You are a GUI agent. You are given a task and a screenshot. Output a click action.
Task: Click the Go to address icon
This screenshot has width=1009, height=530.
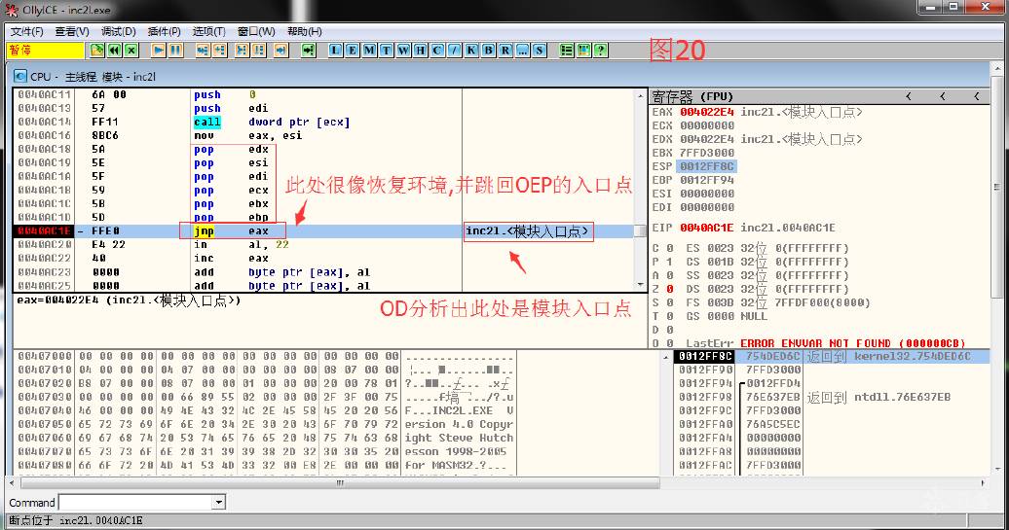(x=309, y=51)
